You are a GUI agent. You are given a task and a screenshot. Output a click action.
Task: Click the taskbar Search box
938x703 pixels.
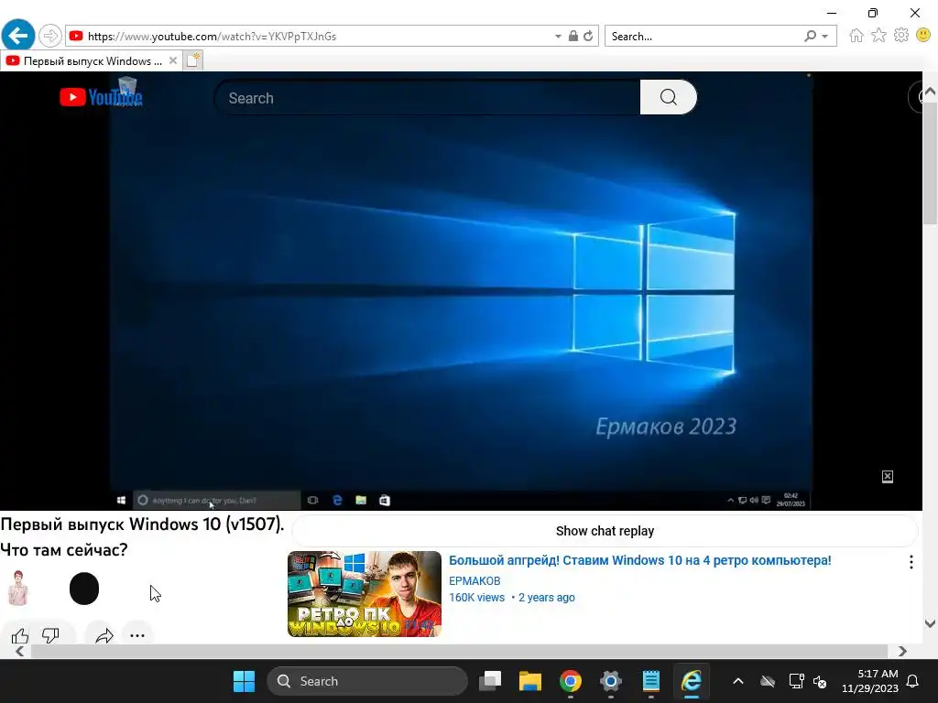click(x=366, y=681)
